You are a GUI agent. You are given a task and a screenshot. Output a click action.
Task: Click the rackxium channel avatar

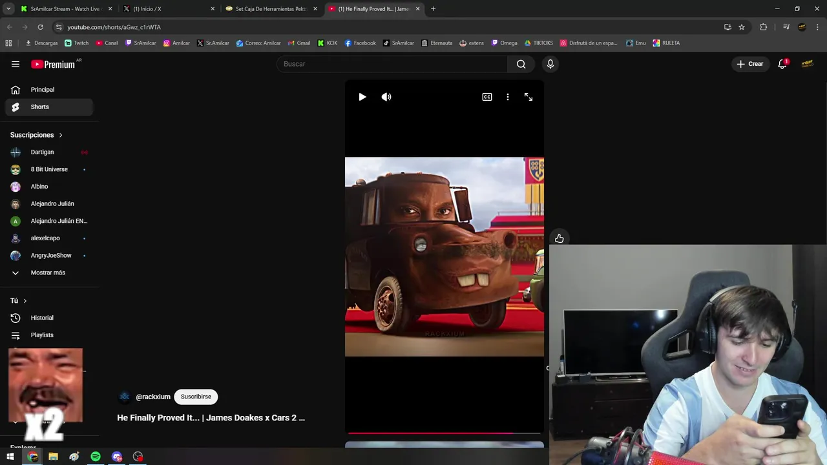(x=125, y=397)
